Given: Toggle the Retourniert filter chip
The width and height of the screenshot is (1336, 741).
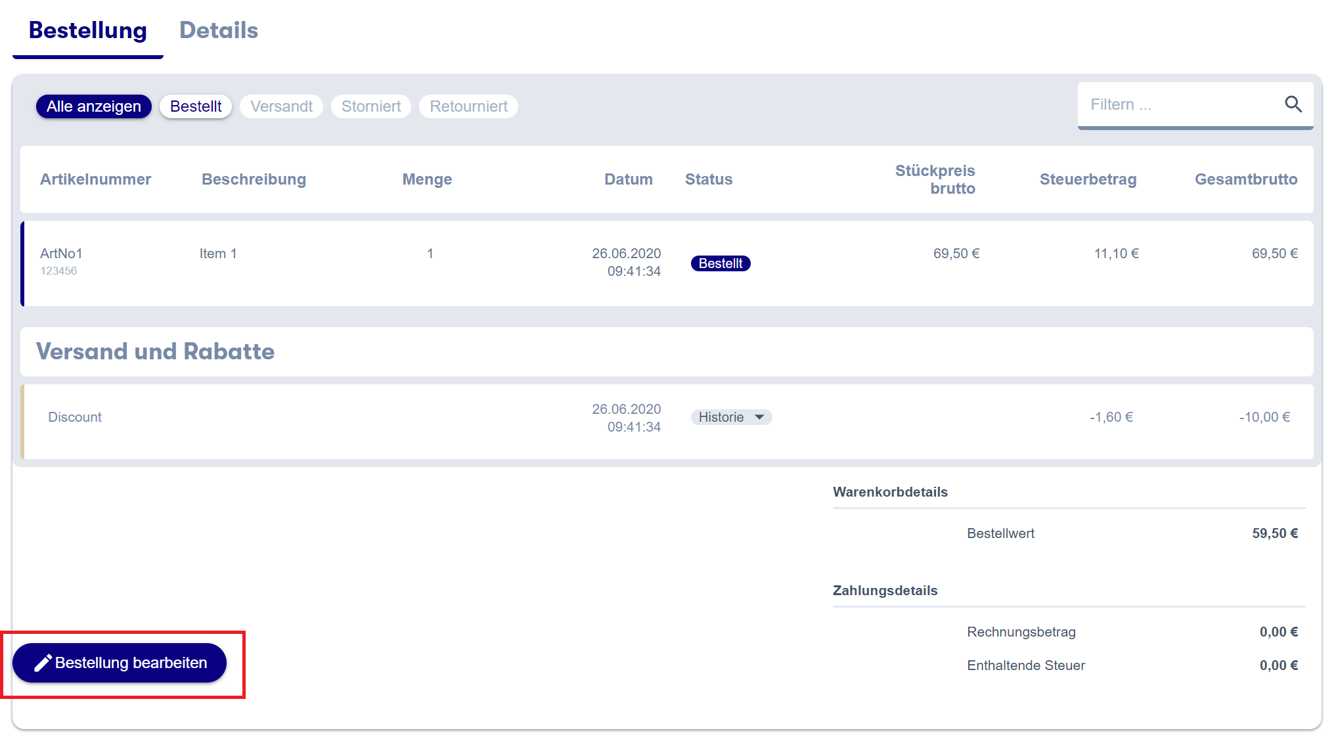Looking at the screenshot, I should pyautogui.click(x=468, y=106).
